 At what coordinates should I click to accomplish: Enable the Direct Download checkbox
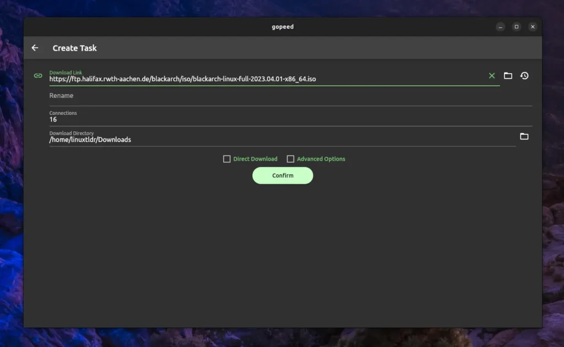pos(226,159)
